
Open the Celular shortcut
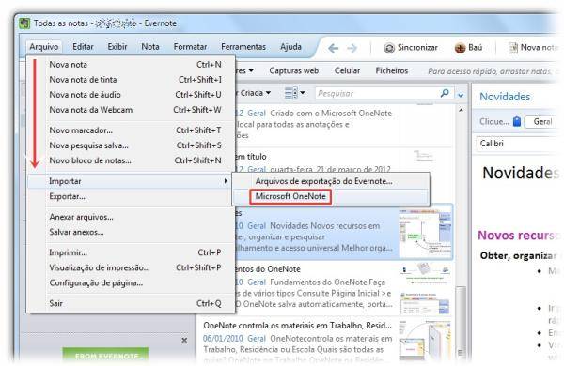(347, 70)
